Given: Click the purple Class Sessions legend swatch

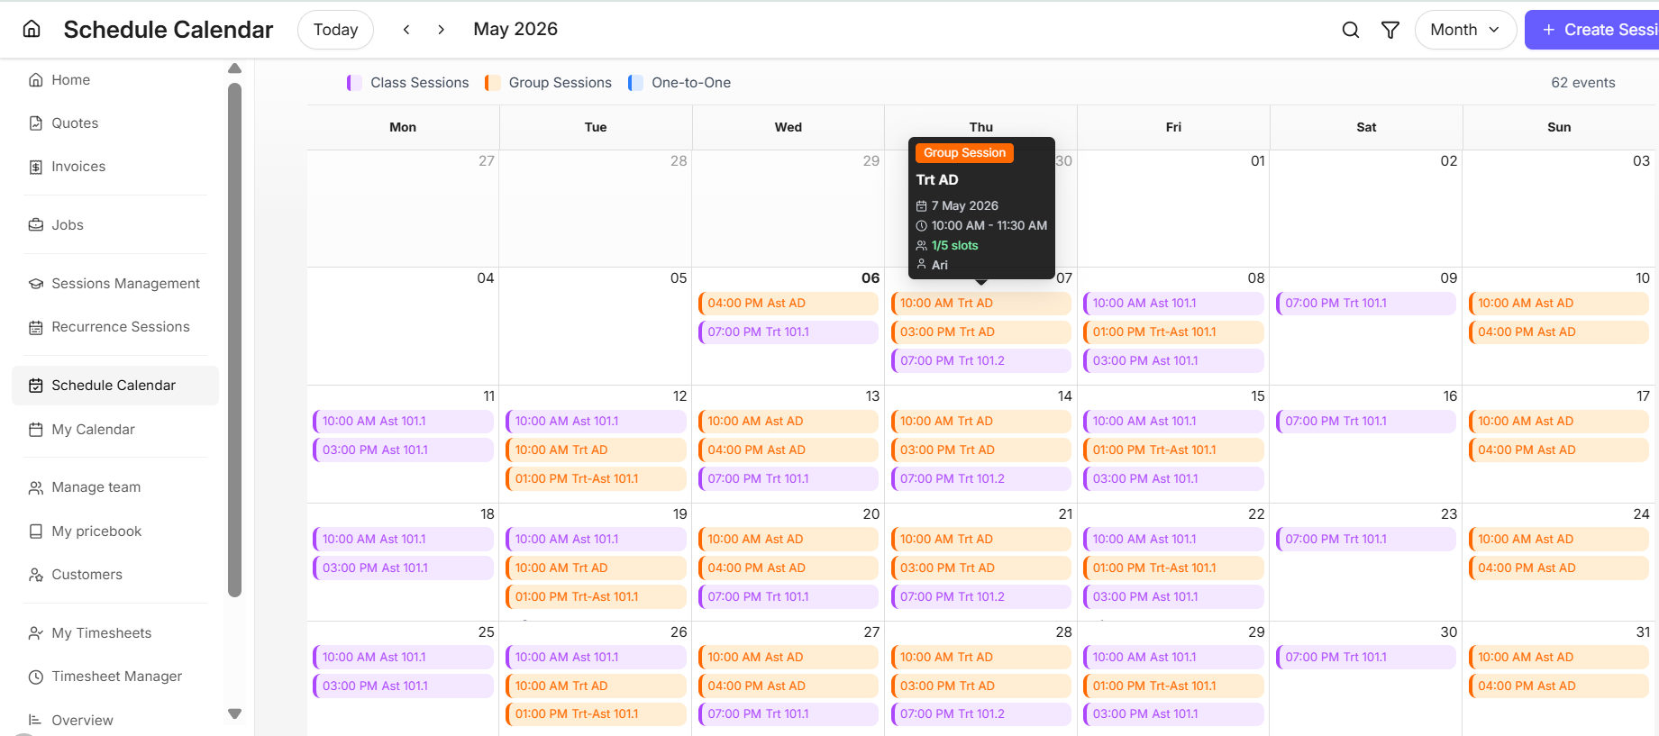Looking at the screenshot, I should point(354,83).
